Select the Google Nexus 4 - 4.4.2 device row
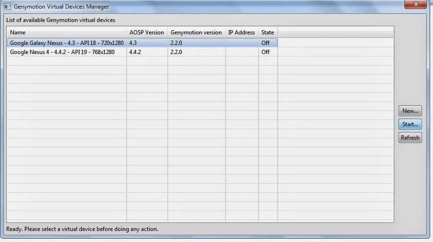 click(x=142, y=52)
